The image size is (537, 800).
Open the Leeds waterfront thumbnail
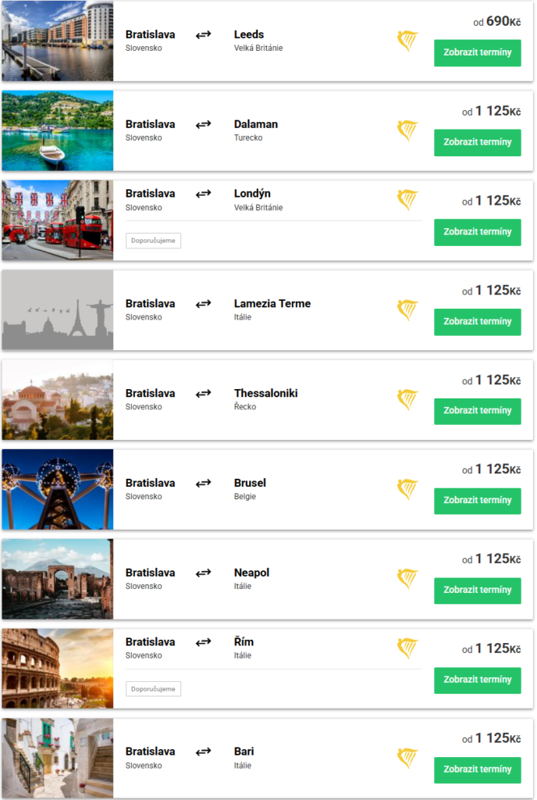(58, 41)
